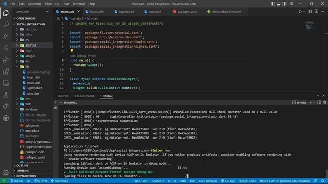
Task: Open the Live Share activity bar icon
Action: coord(6,106)
